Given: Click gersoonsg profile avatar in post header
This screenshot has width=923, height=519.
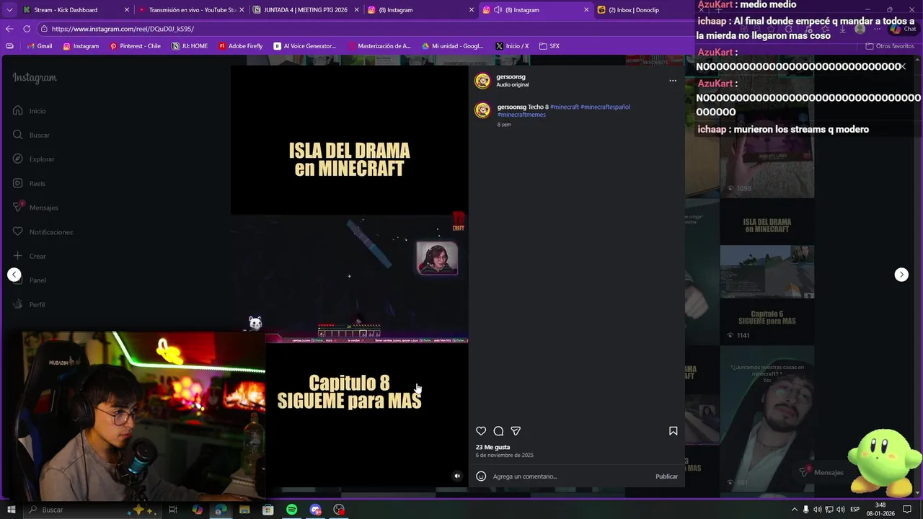Looking at the screenshot, I should point(482,81).
